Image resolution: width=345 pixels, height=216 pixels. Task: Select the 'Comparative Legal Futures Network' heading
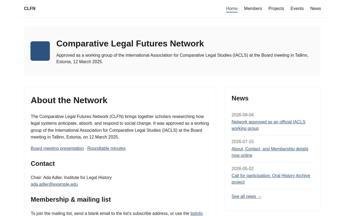pos(130,43)
